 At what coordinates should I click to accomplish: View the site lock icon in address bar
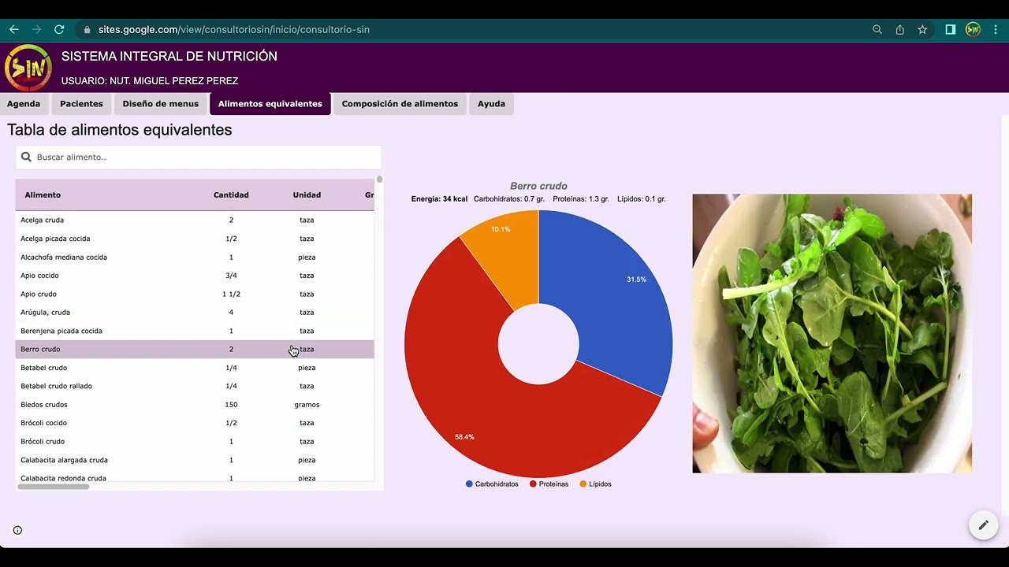[x=87, y=29]
